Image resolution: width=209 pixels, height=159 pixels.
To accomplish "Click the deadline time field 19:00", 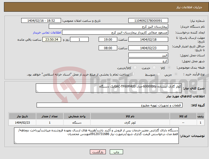I will point(108,39).
